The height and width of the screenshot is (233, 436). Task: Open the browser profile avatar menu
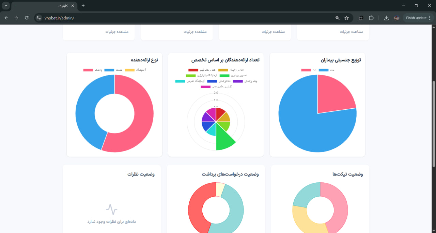[396, 18]
